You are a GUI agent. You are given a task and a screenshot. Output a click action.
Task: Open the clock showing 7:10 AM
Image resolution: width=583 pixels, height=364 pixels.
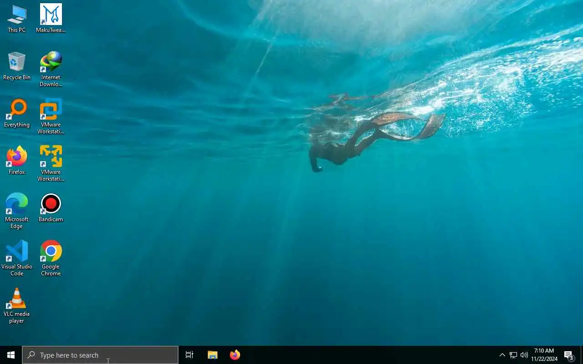[x=544, y=355]
